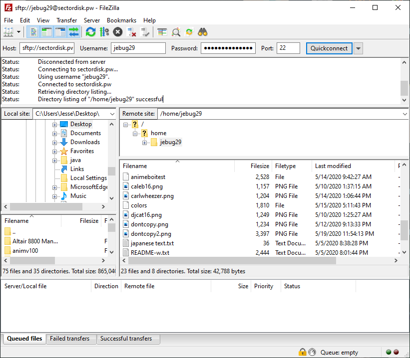Toggle message log display in toolbar
The image size is (410, 358).
click(x=33, y=32)
